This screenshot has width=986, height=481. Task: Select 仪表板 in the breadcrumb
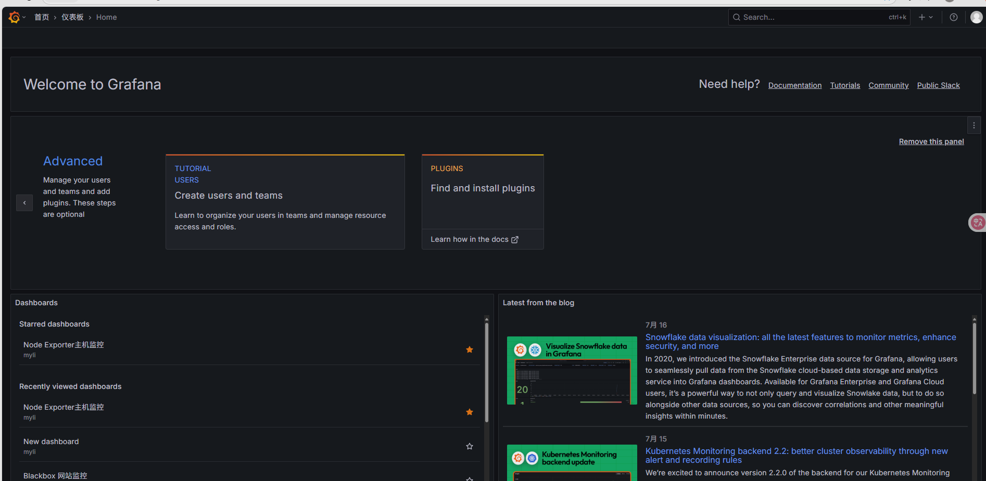point(72,17)
